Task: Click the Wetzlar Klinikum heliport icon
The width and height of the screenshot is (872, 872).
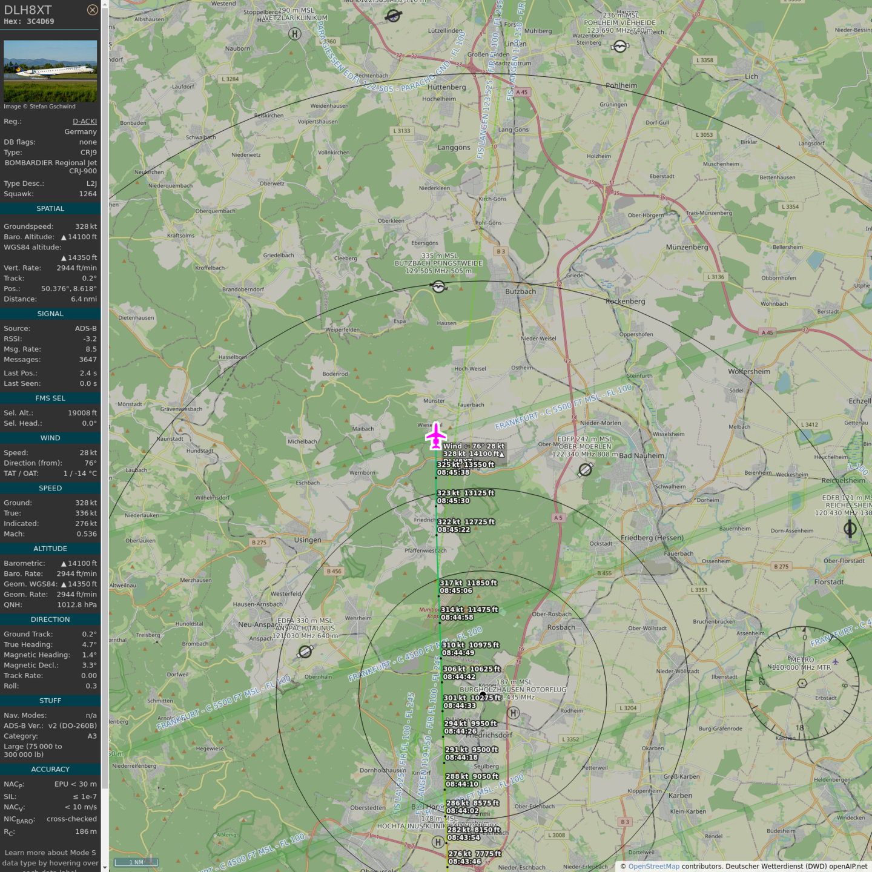Action: tap(295, 34)
